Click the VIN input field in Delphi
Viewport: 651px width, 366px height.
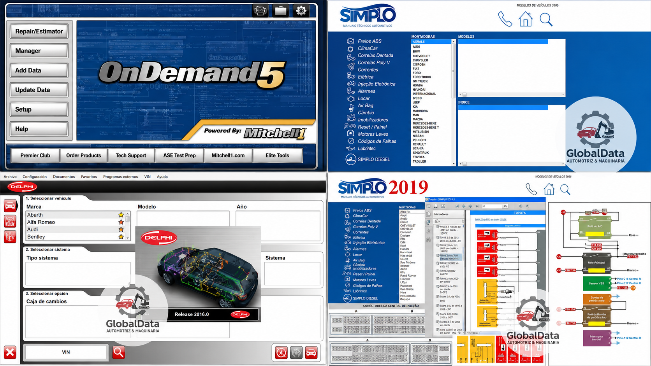coord(66,352)
